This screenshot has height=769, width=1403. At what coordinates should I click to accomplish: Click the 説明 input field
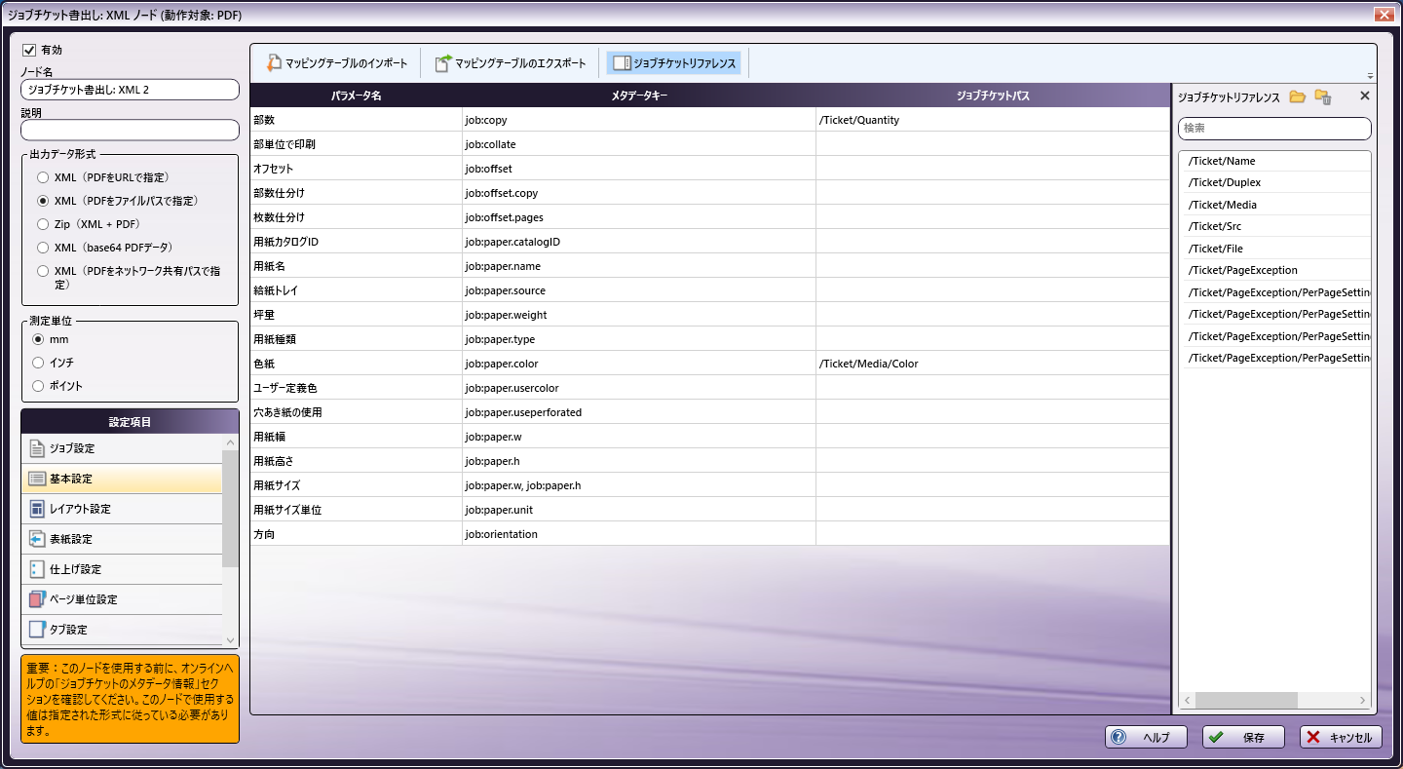tap(130, 130)
